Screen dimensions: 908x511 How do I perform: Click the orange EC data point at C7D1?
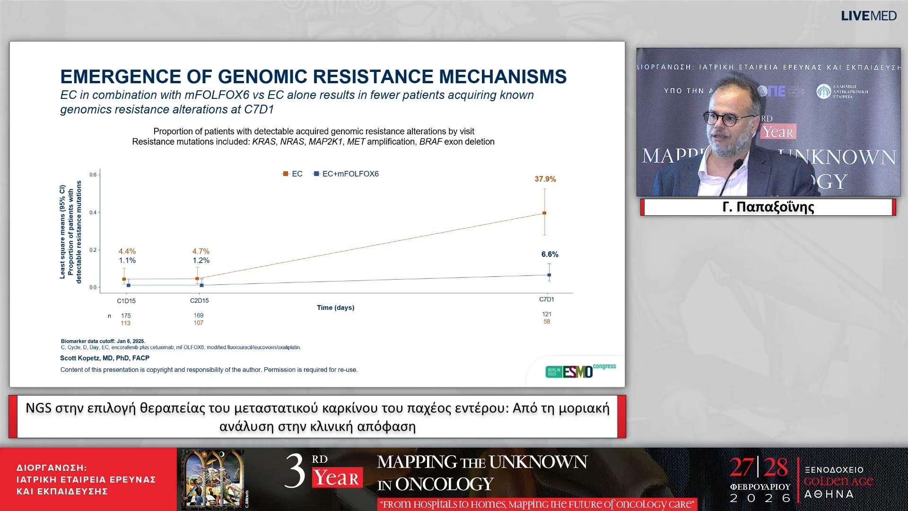[544, 213]
